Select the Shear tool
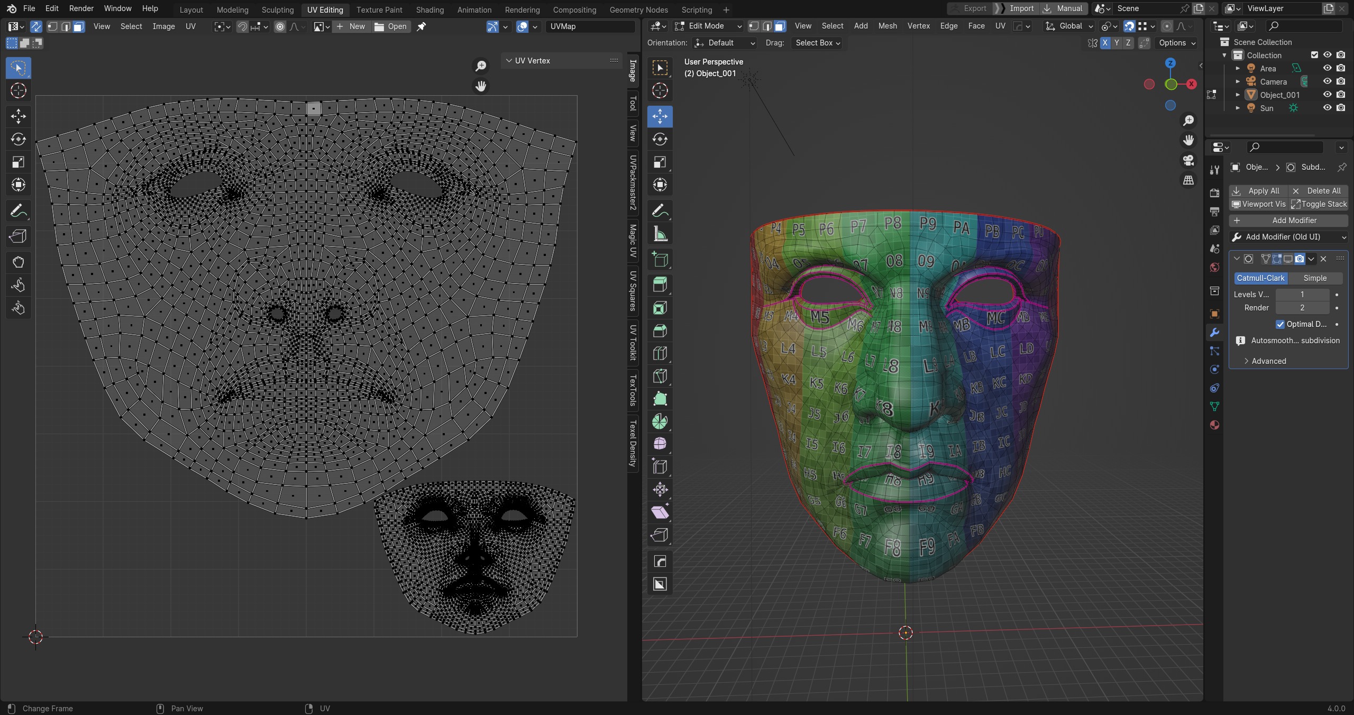This screenshot has height=715, width=1354. [x=660, y=512]
